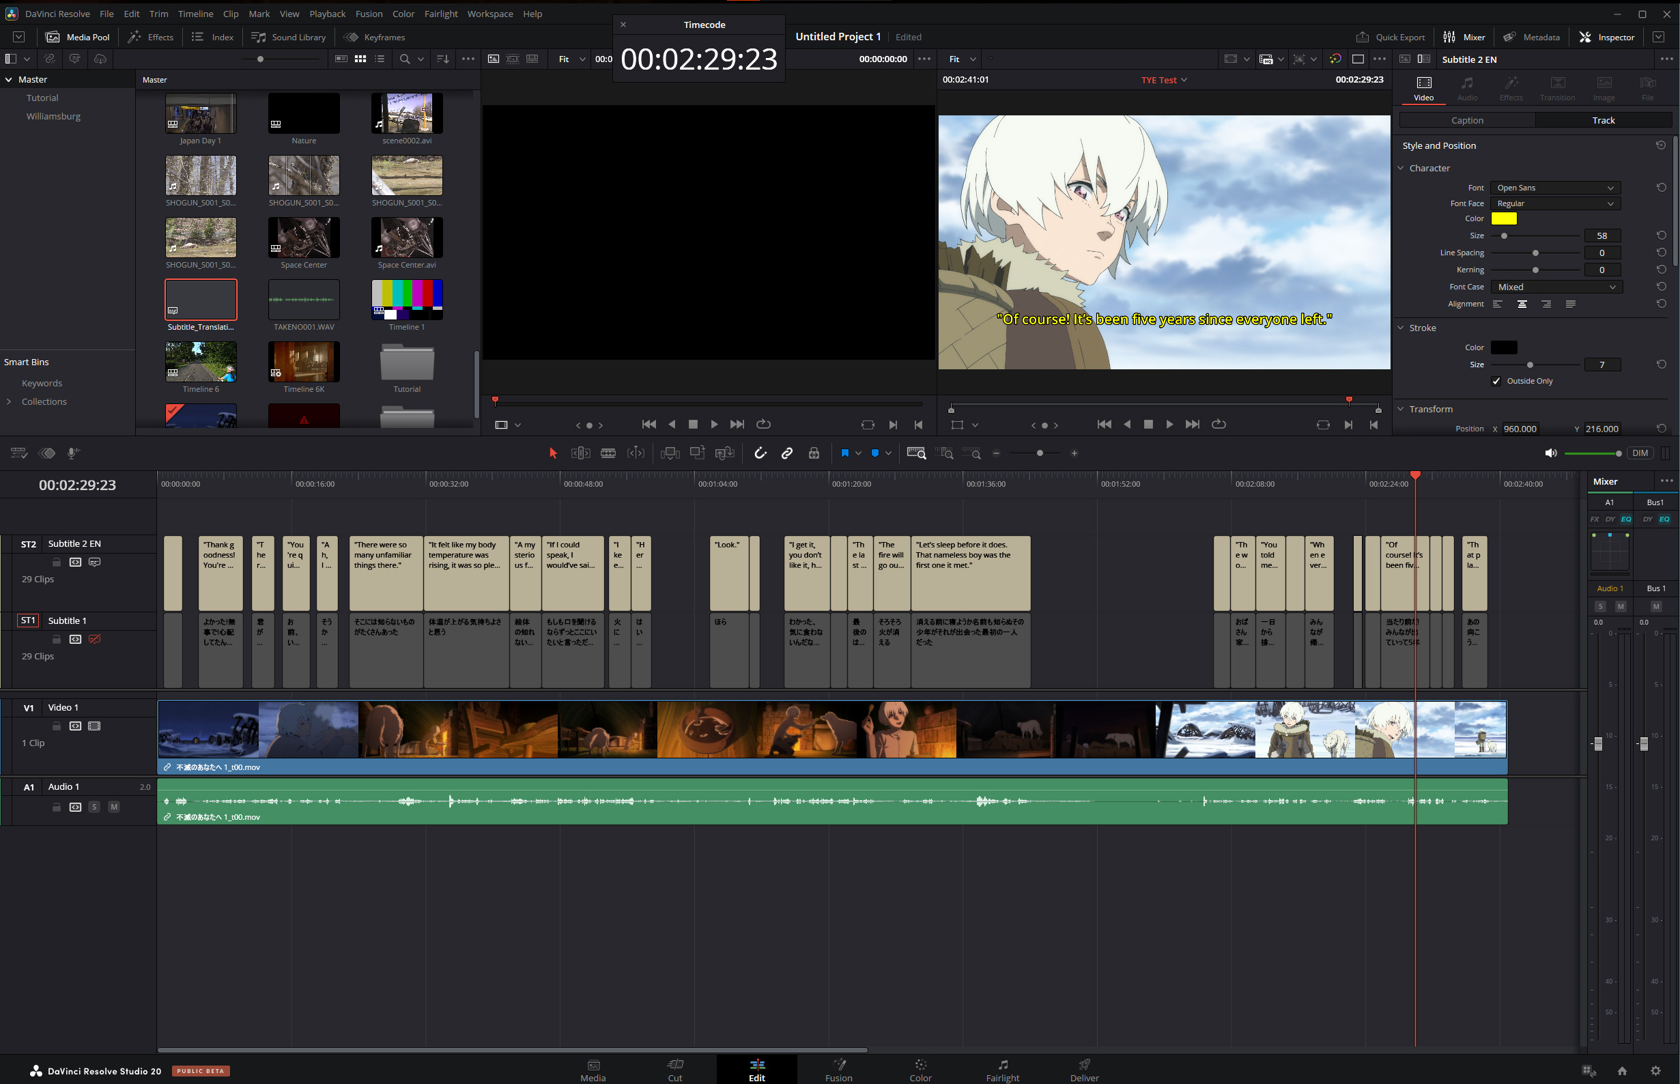This screenshot has height=1084, width=1680.
Task: Open the Keyframes panel
Action: click(374, 38)
